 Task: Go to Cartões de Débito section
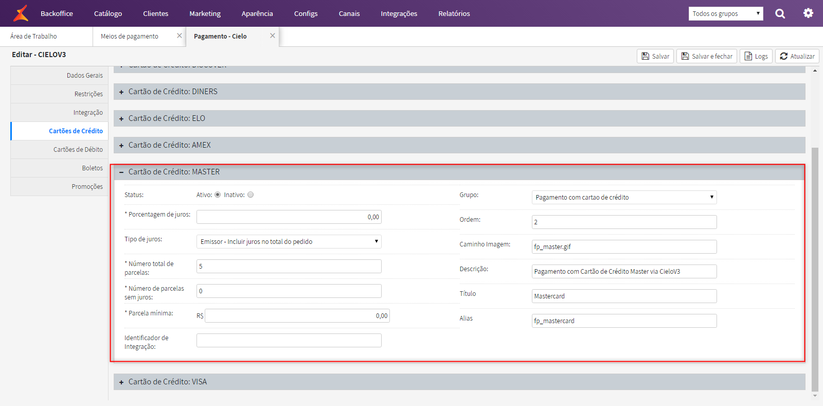(x=59, y=150)
